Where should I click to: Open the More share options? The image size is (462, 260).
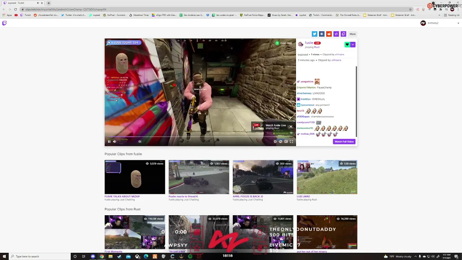(353, 34)
